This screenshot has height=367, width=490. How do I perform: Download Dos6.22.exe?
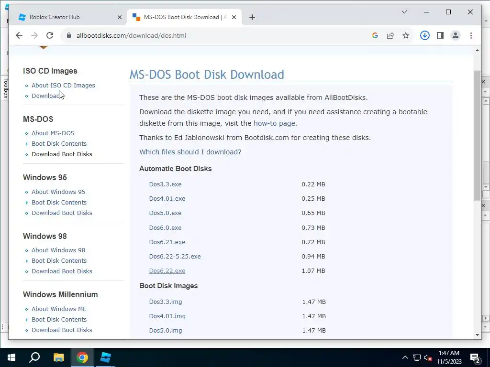pos(167,271)
